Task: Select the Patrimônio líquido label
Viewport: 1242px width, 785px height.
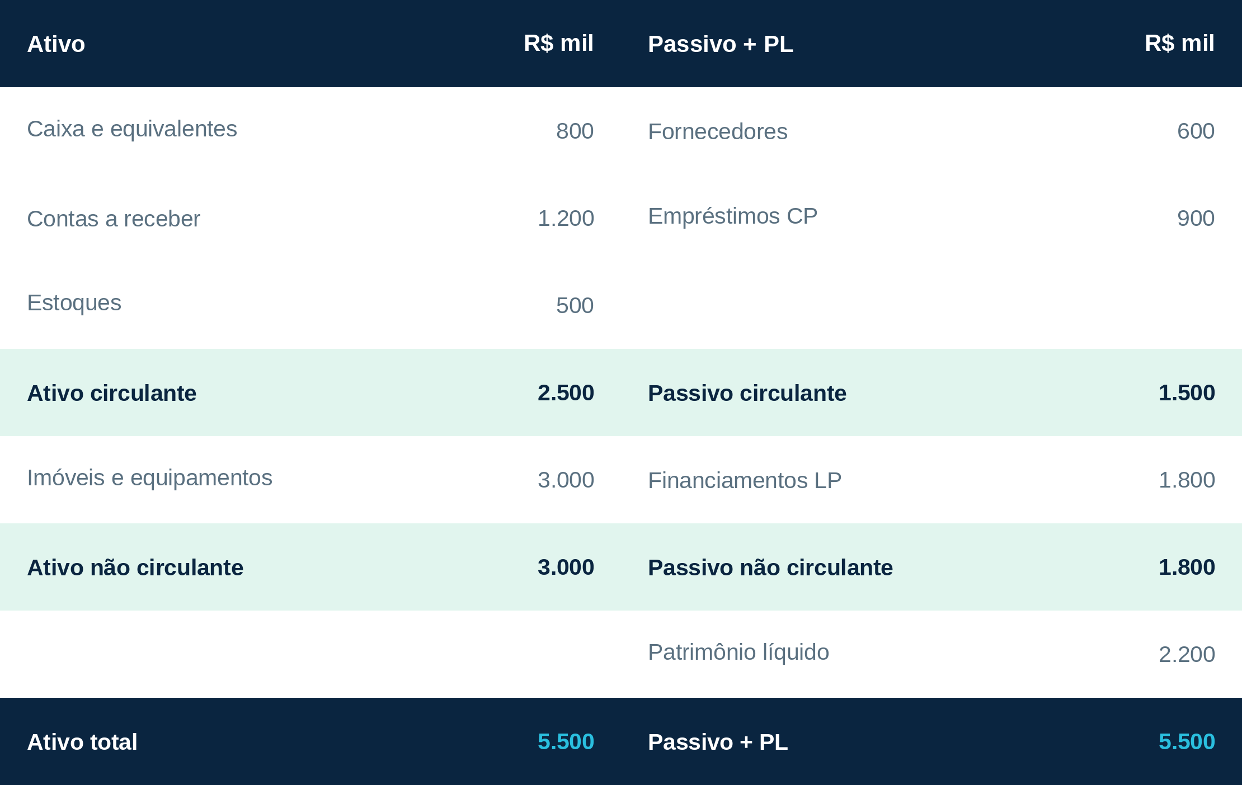Action: tap(738, 653)
